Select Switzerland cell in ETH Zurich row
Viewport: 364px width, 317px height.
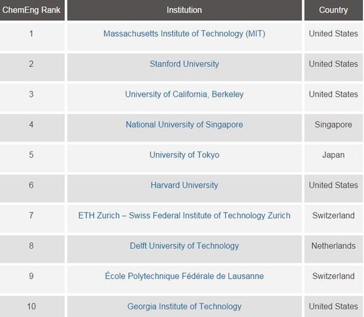click(x=333, y=219)
